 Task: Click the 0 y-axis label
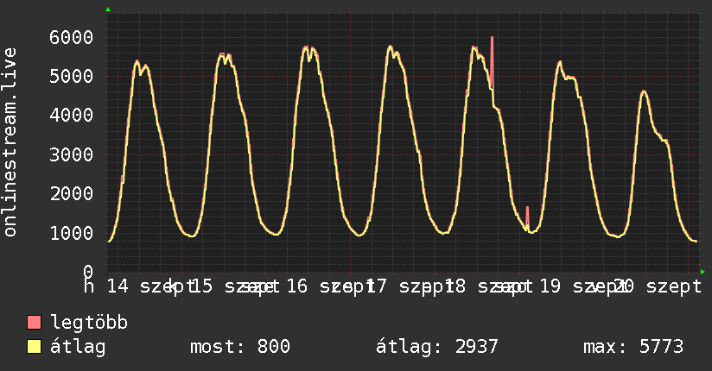(x=88, y=272)
